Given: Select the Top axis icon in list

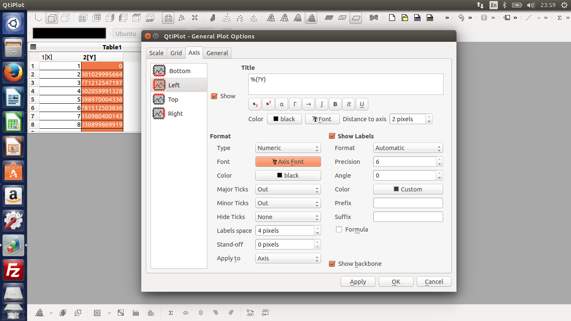Looking at the screenshot, I should tap(159, 99).
